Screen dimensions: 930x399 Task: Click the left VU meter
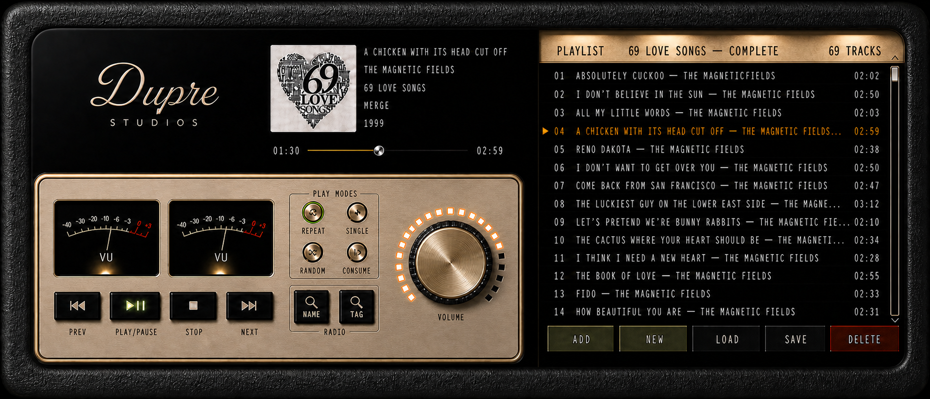(106, 238)
